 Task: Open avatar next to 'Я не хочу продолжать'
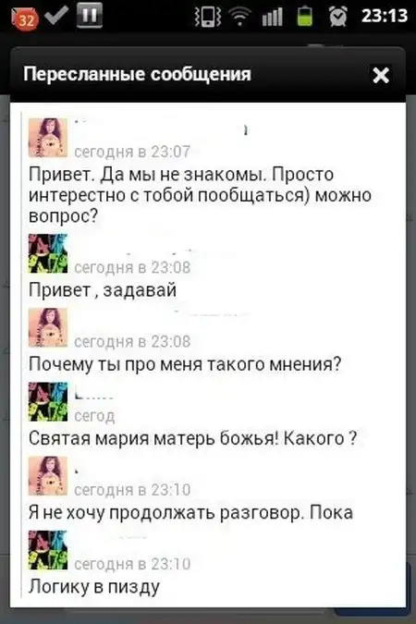[48, 476]
